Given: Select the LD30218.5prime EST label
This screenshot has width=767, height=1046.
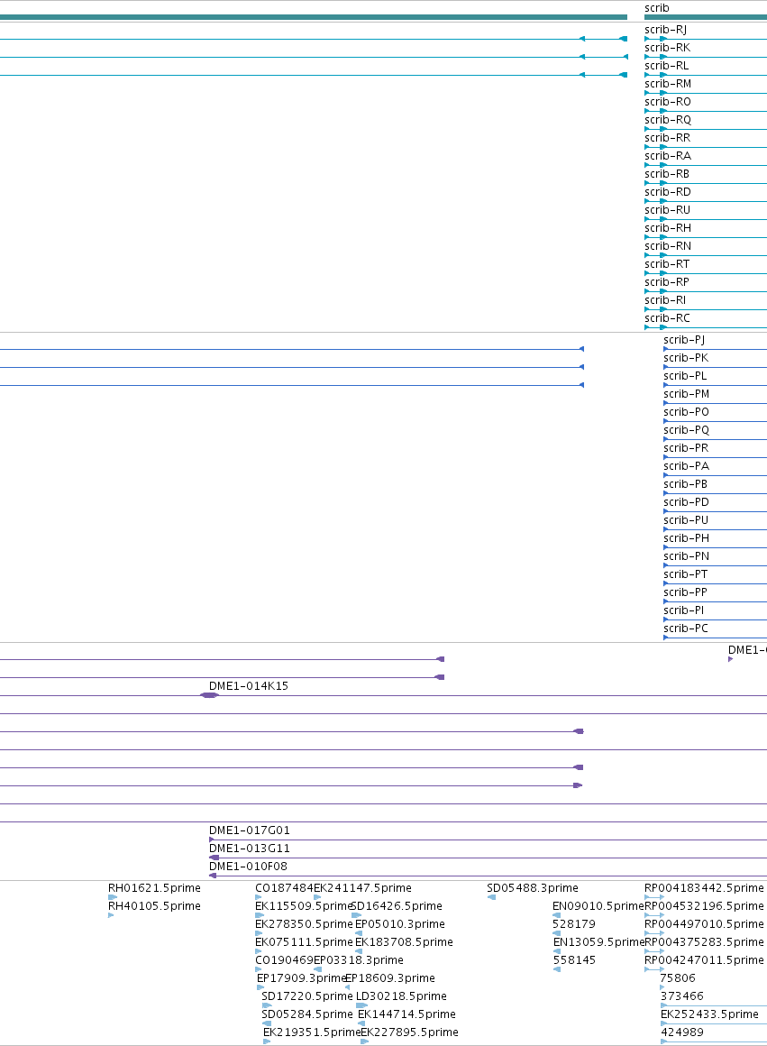Looking at the screenshot, I should [x=401, y=996].
